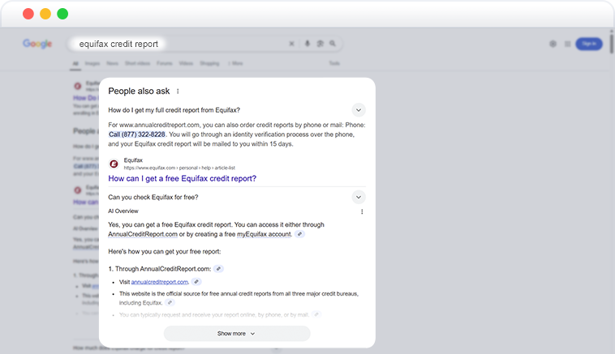The image size is (615, 354).
Task: Click the Equifax favicon in the answer source
Action: coord(114,164)
